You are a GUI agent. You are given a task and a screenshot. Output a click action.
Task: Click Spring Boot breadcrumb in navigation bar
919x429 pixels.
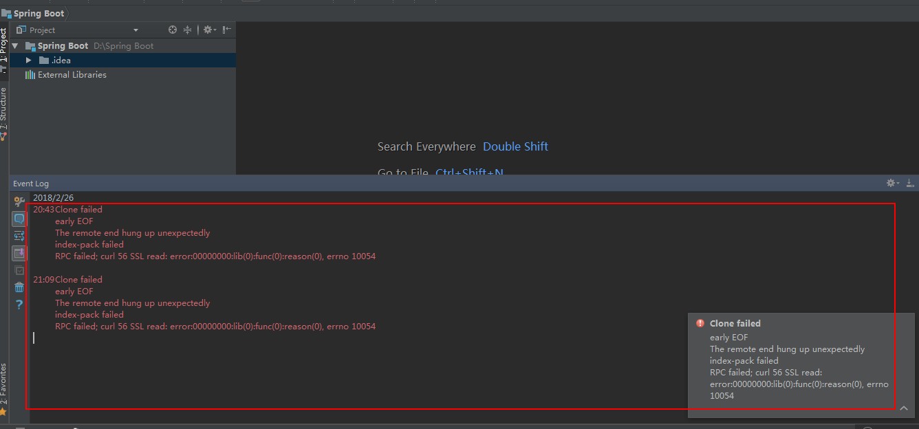(39, 13)
